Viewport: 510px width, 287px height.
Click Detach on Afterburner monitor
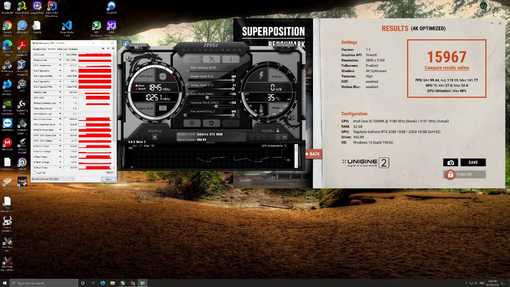(x=210, y=143)
